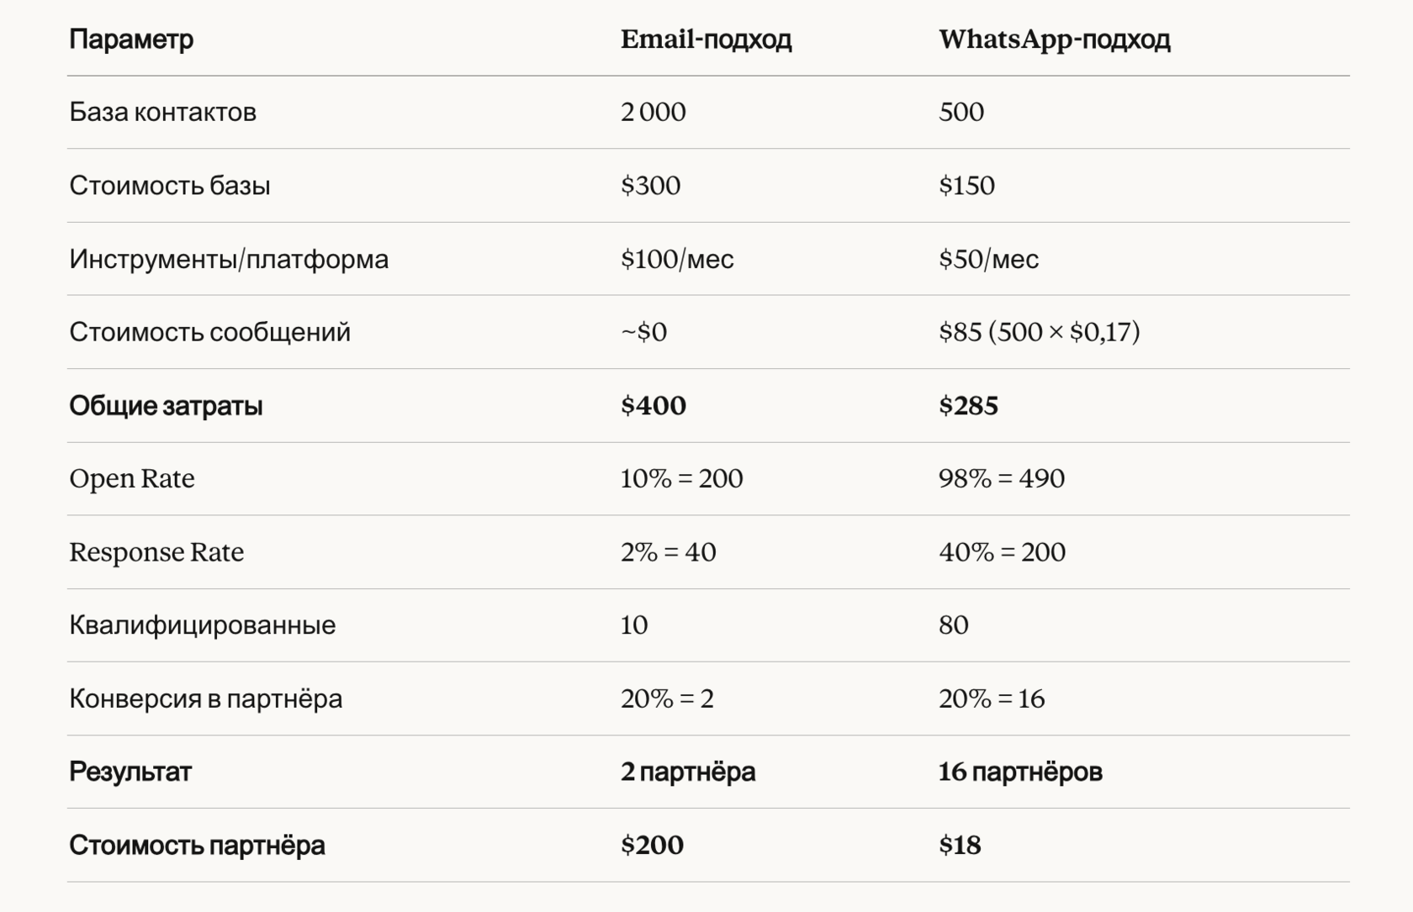Screen dimensions: 1413x912
Task: Click the $85 (500 × $0,17) cell
Action: pyautogui.click(x=1040, y=331)
